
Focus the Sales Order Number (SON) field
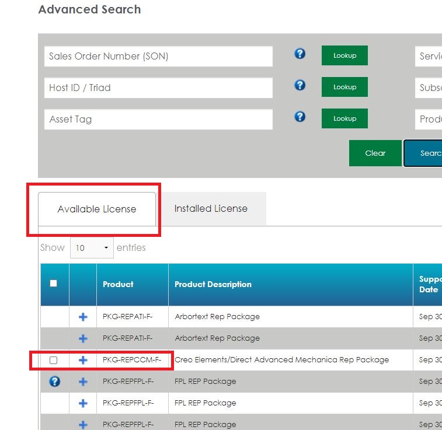158,57
